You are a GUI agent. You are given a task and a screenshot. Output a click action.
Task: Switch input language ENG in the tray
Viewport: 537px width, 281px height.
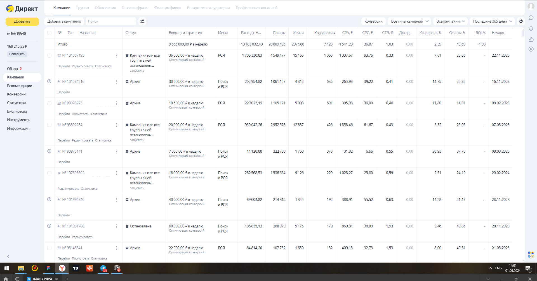click(498, 268)
